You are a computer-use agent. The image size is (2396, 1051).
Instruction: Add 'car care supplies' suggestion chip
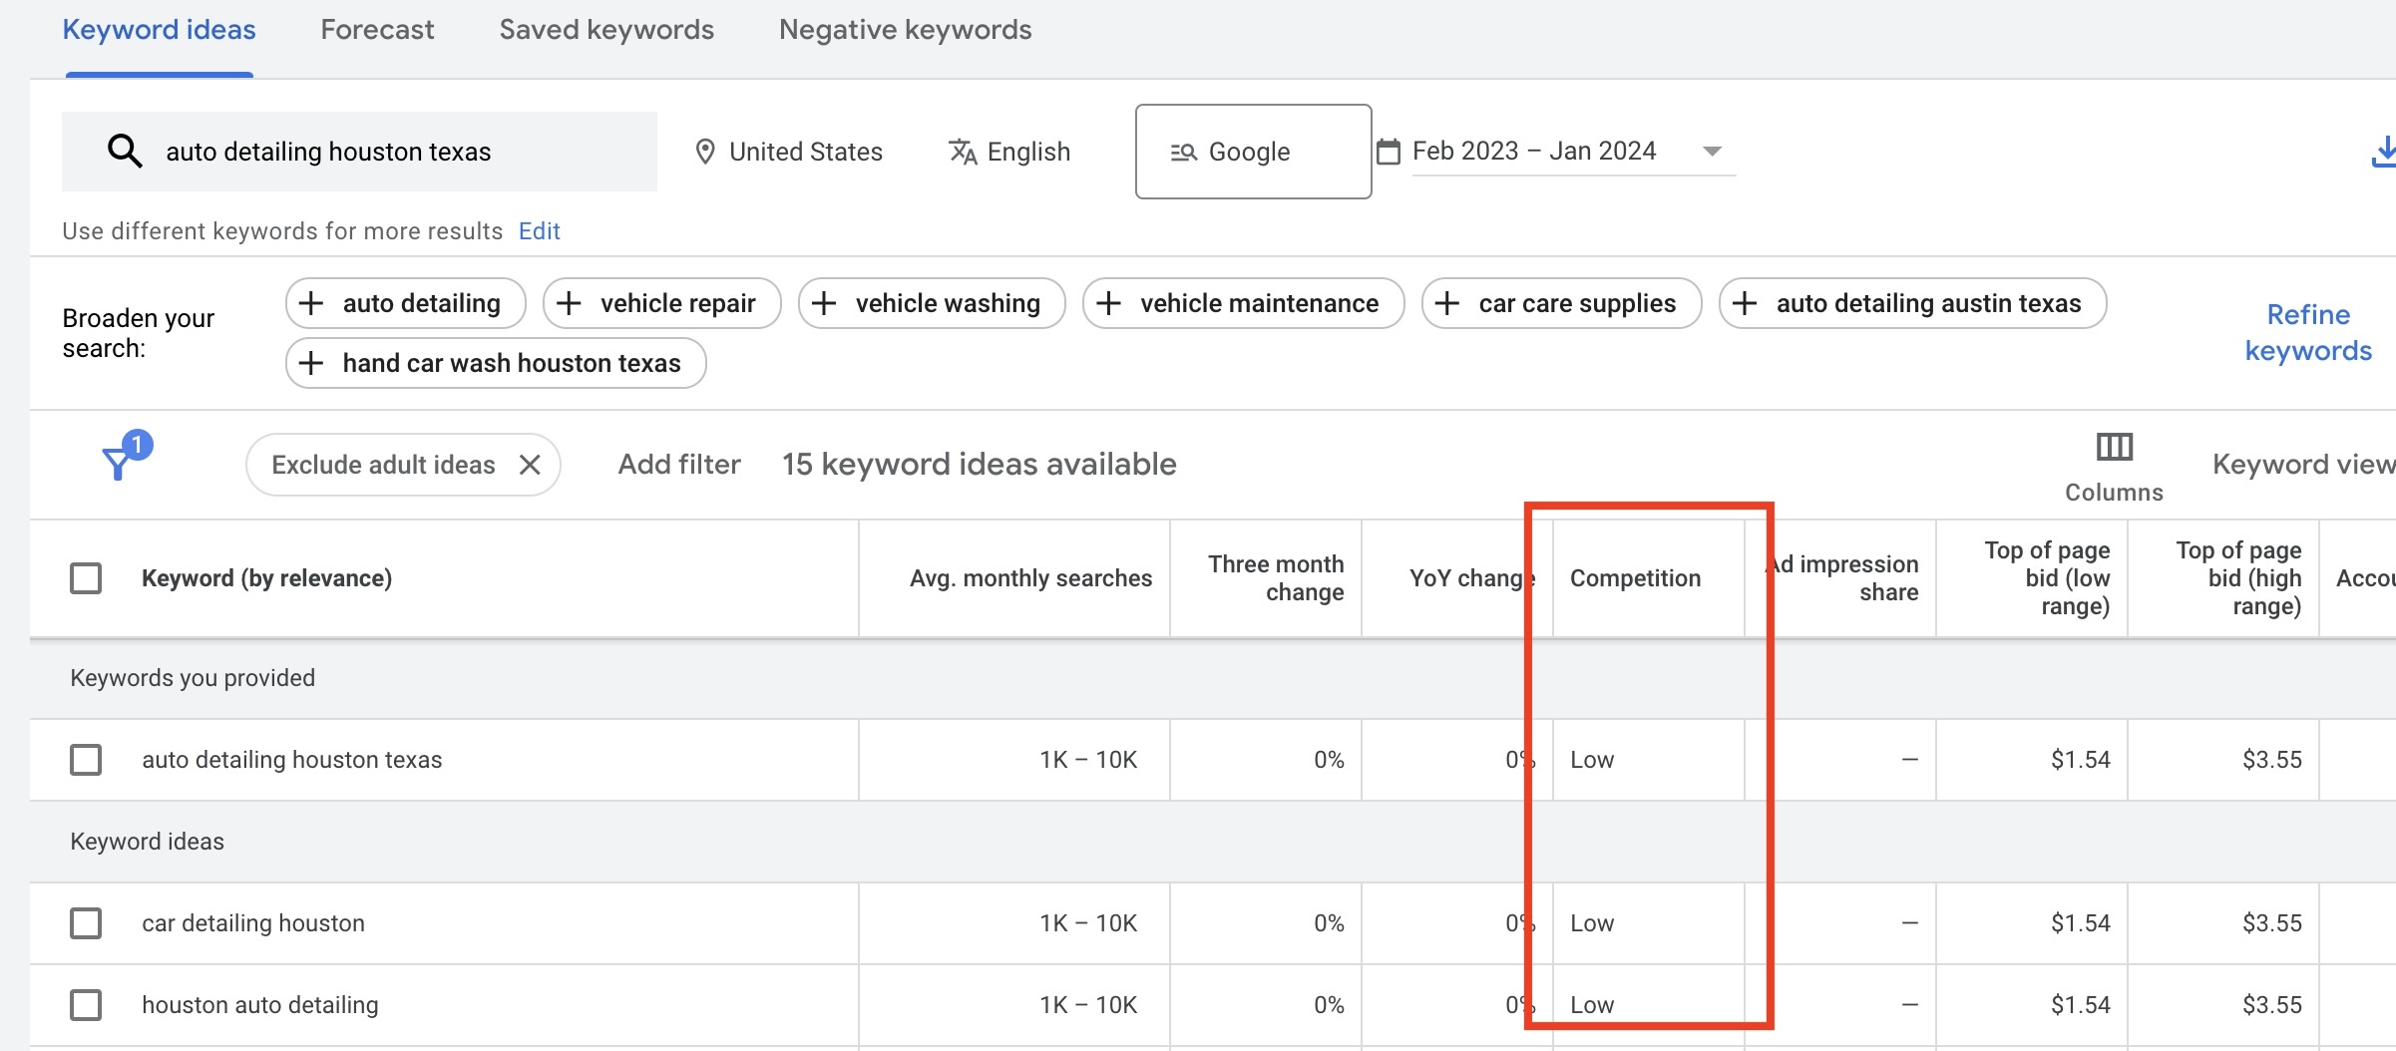pyautogui.click(x=1560, y=303)
